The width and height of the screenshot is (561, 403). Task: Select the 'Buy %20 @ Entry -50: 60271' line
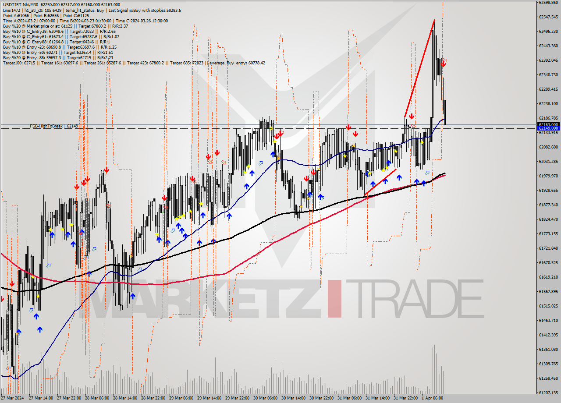coord(58,52)
